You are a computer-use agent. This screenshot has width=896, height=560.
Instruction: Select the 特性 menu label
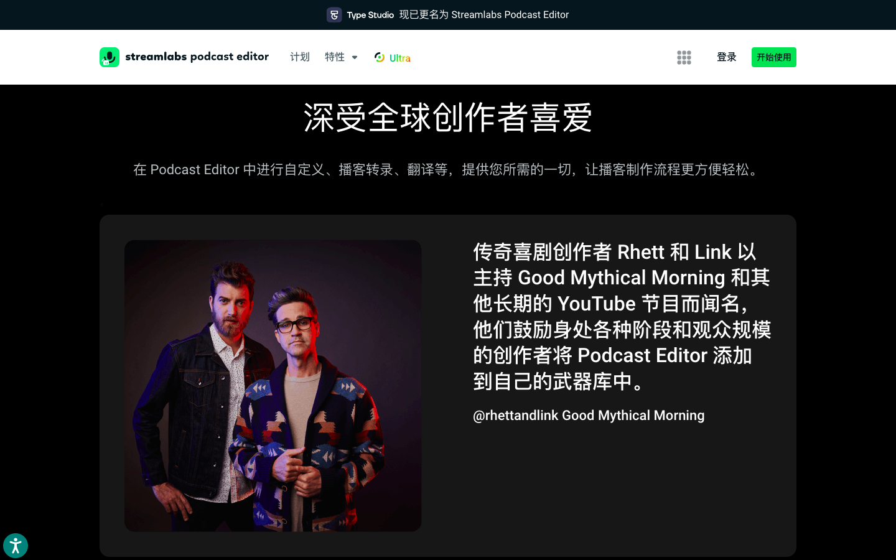tap(335, 57)
